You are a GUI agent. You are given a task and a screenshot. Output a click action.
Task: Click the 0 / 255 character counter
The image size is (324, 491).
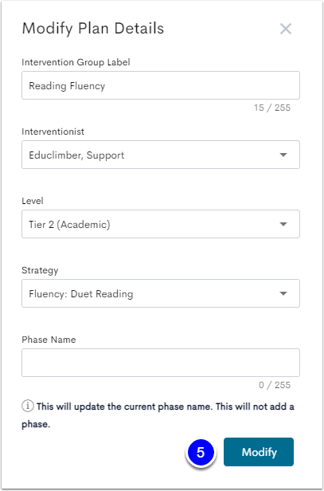click(x=275, y=385)
